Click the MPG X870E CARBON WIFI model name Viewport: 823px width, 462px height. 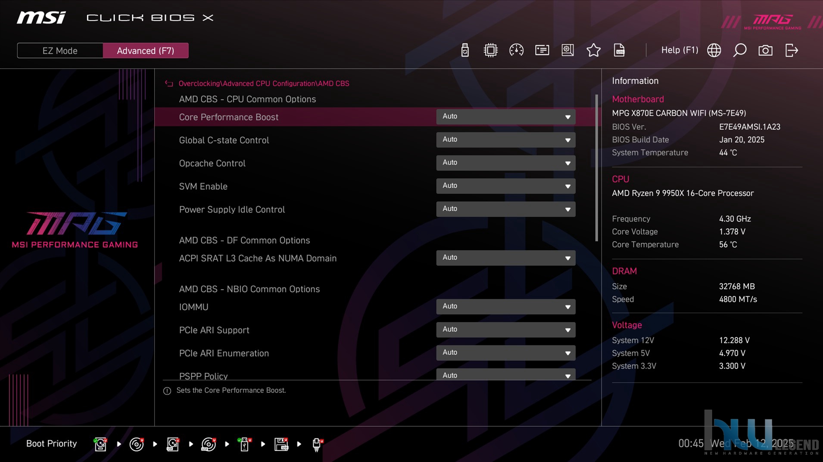[679, 113]
